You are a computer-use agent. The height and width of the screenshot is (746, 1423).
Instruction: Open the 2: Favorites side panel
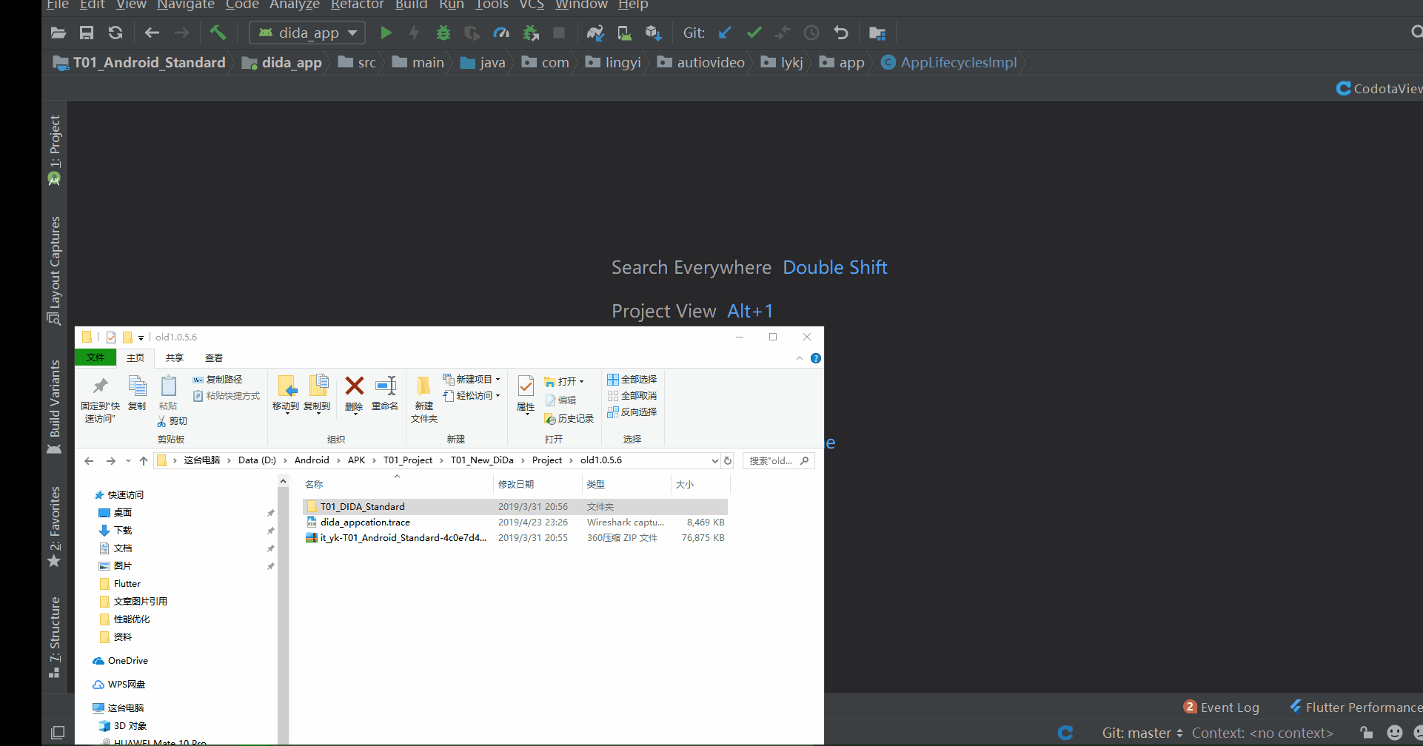[x=54, y=527]
